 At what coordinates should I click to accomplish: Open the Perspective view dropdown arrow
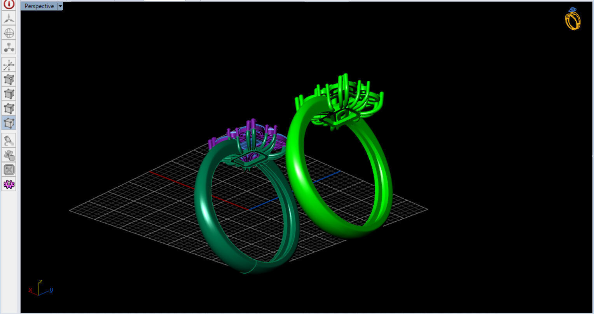click(x=60, y=6)
